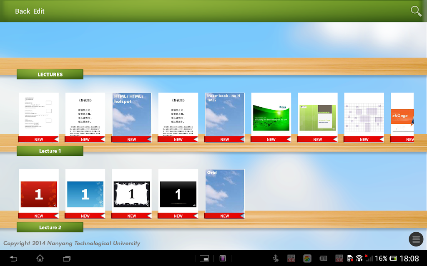Viewport: 427px width, 266px height.
Task: Select the Lecture 2 shelf label
Action: pyautogui.click(x=50, y=227)
